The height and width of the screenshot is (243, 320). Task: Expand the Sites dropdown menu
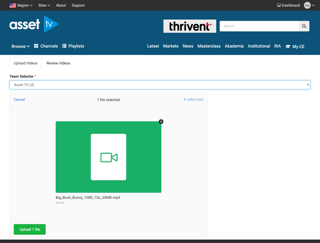[44, 5]
